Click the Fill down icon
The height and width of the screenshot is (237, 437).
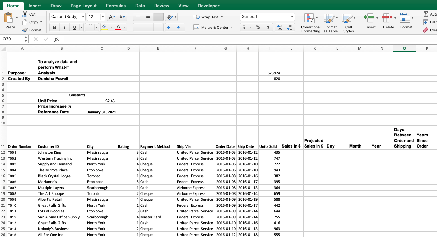tap(426, 22)
